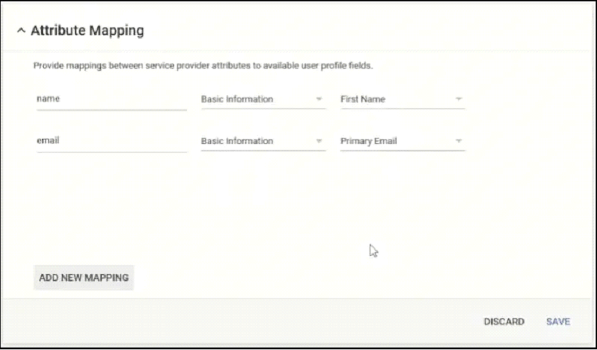The width and height of the screenshot is (597, 350).
Task: Click the arrow beside email row's Basic Information
Action: click(x=319, y=141)
